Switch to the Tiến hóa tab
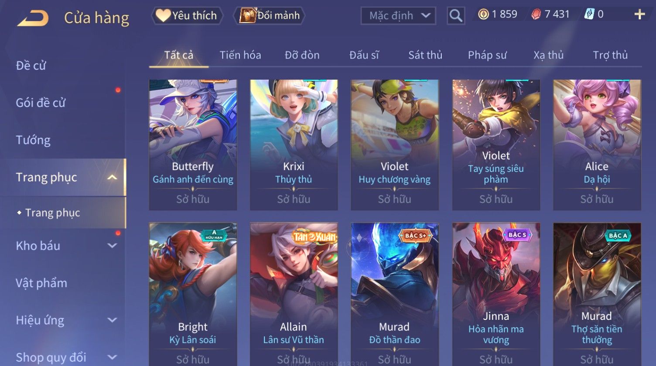This screenshot has height=366, width=656. point(240,55)
